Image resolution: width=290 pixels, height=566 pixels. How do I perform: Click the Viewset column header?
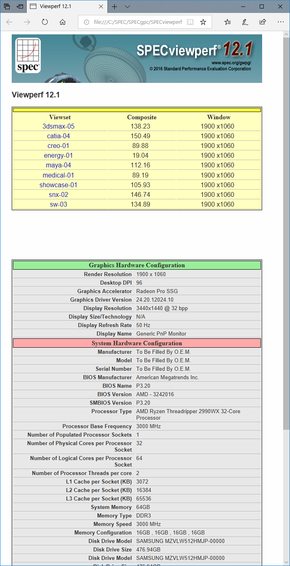(x=60, y=117)
